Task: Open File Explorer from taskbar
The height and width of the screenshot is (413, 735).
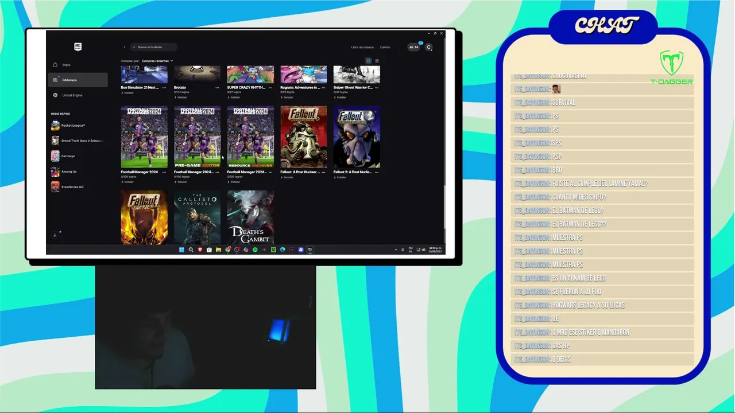Action: click(x=218, y=250)
